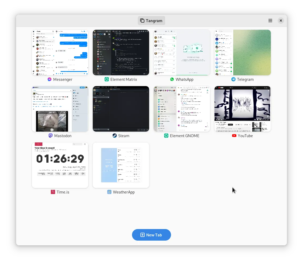The width and height of the screenshot is (303, 263).
Task: Click the WeatherApp icon
Action: [109, 192]
